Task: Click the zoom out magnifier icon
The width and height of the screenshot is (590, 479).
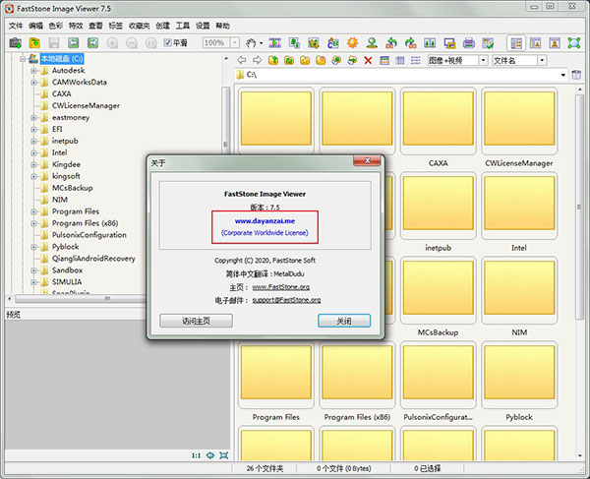Action: click(132, 43)
